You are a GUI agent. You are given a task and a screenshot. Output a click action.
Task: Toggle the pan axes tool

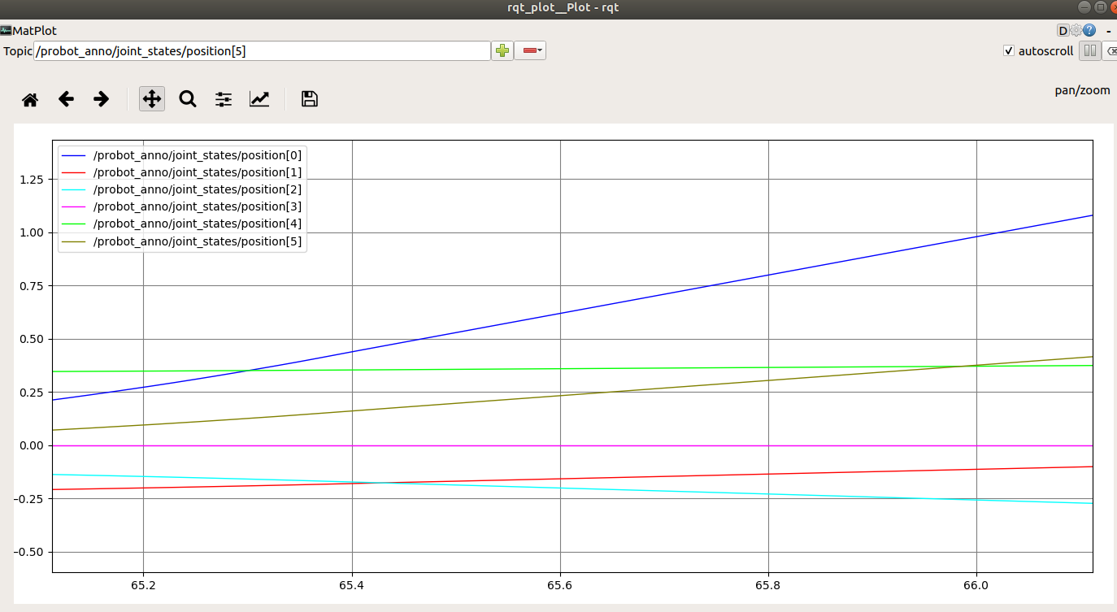coord(152,99)
